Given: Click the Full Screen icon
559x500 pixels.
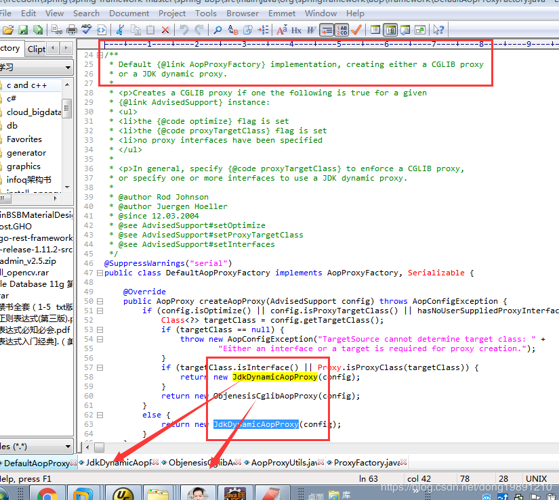Looking at the screenshot, I should (420, 30).
